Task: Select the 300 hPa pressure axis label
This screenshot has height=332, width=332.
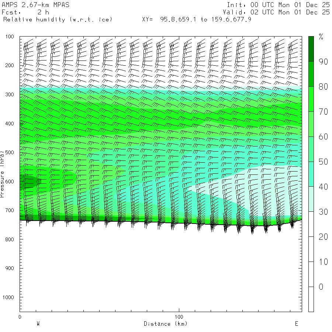Action: 10,94
